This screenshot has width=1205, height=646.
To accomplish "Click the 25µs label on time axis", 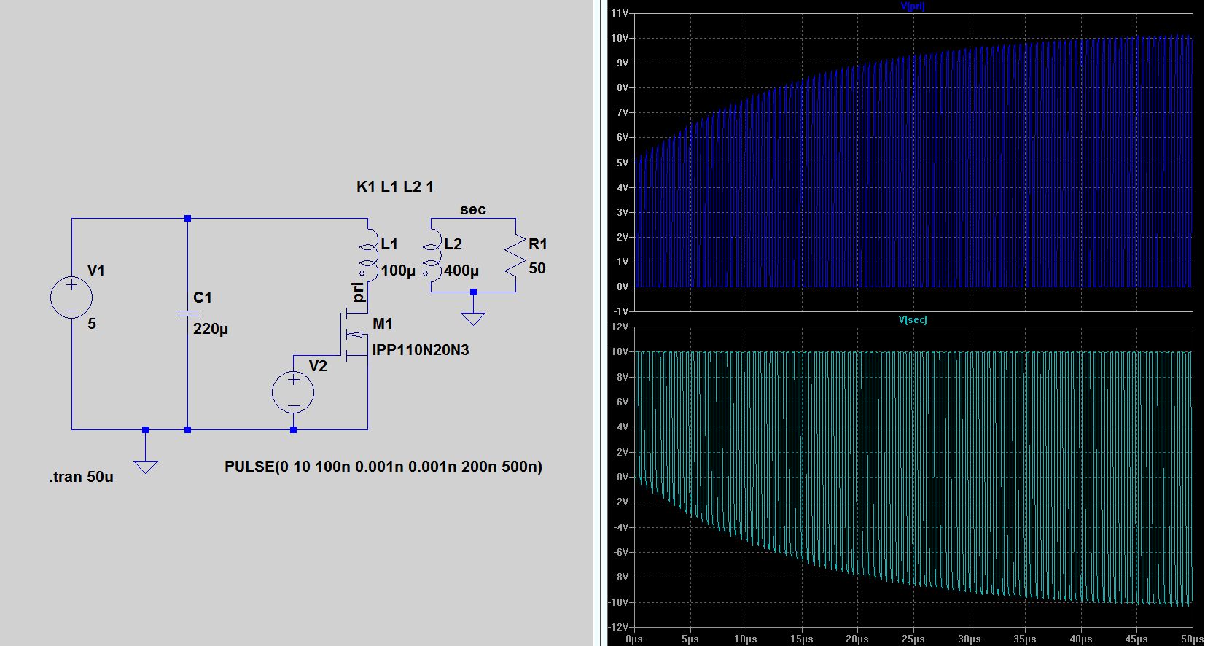I will click(913, 639).
